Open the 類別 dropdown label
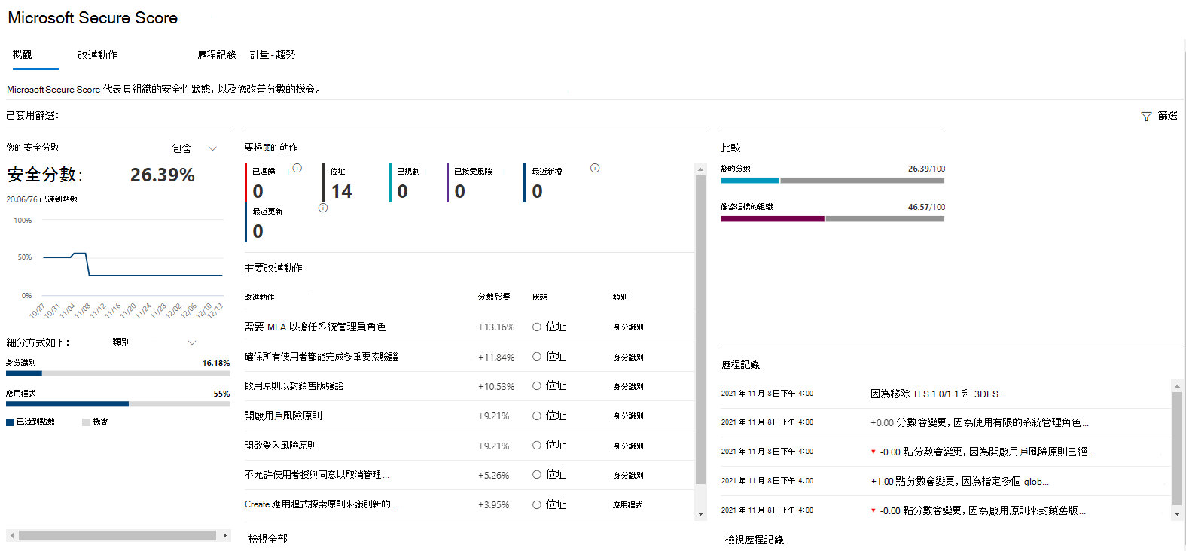The height and width of the screenshot is (551, 1186). point(122,342)
